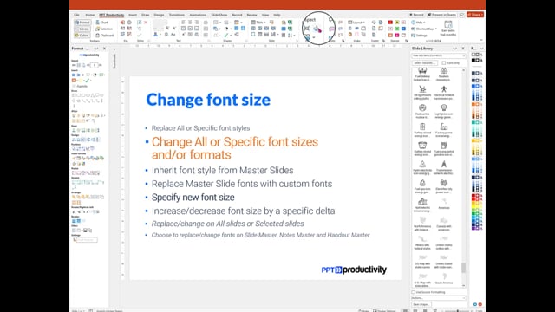Screen dimensions: 555x312
Task: Click the paint brush icon inside circle
Action: [x=317, y=29]
